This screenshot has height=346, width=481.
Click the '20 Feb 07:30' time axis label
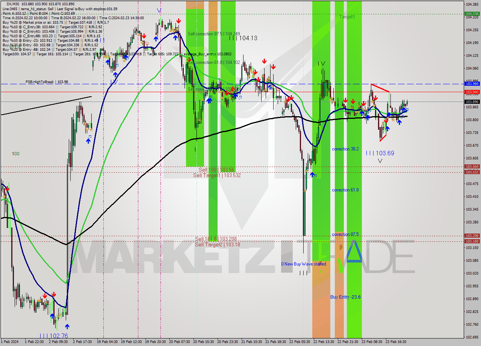click(179, 342)
